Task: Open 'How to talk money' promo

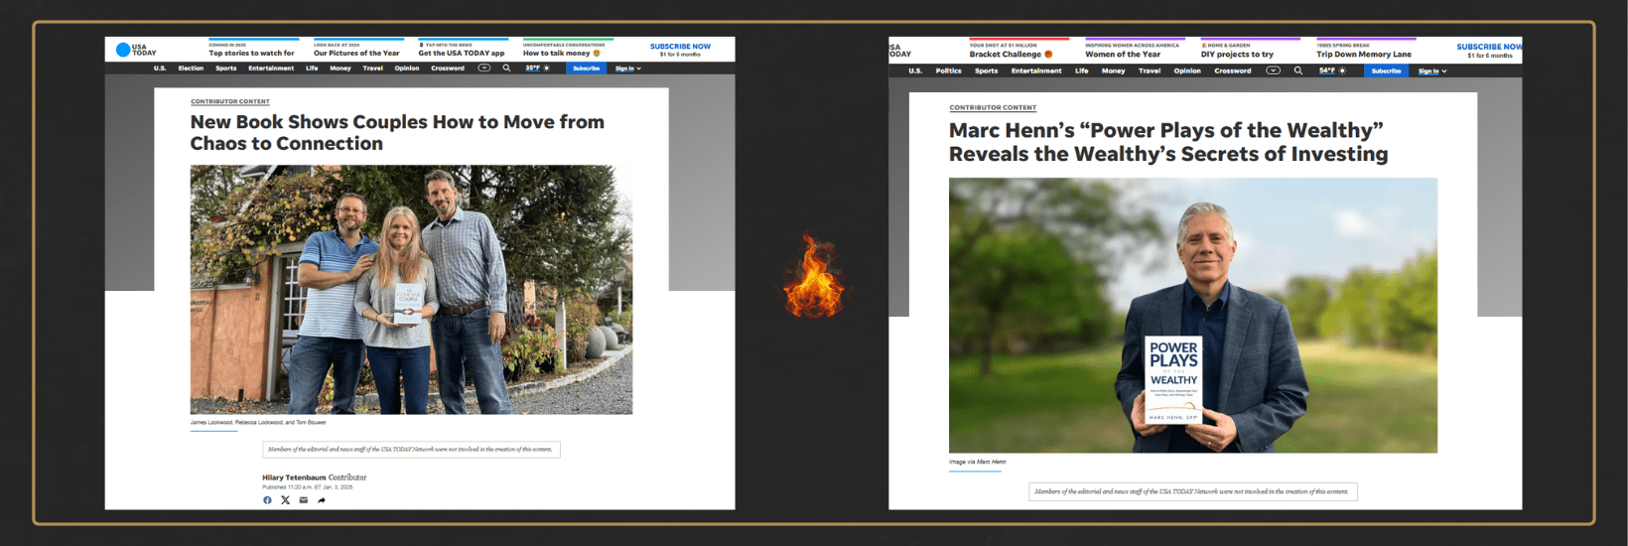Action: tap(562, 53)
